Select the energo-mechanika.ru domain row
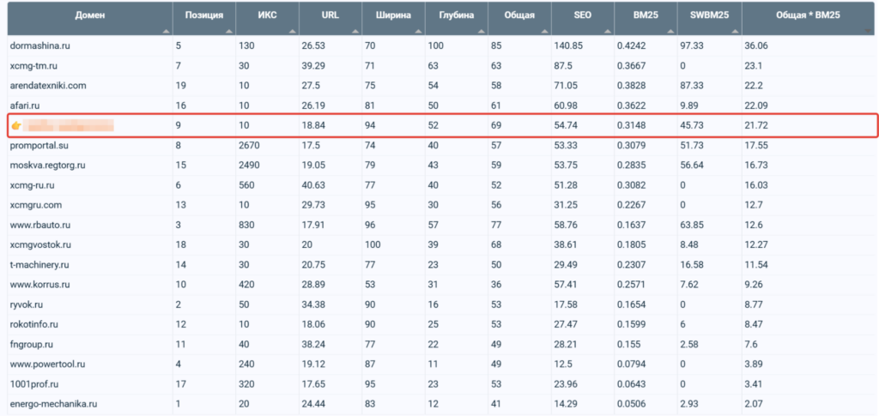879x416 pixels. point(53,403)
